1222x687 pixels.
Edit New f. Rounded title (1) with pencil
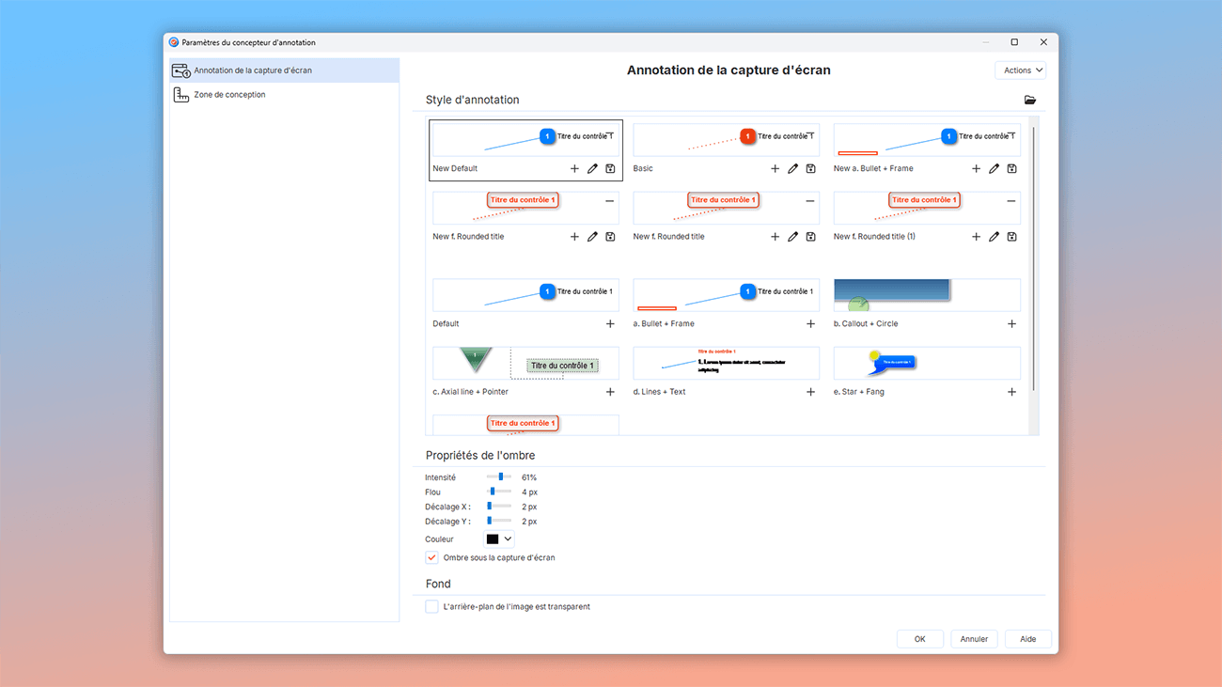click(x=994, y=236)
